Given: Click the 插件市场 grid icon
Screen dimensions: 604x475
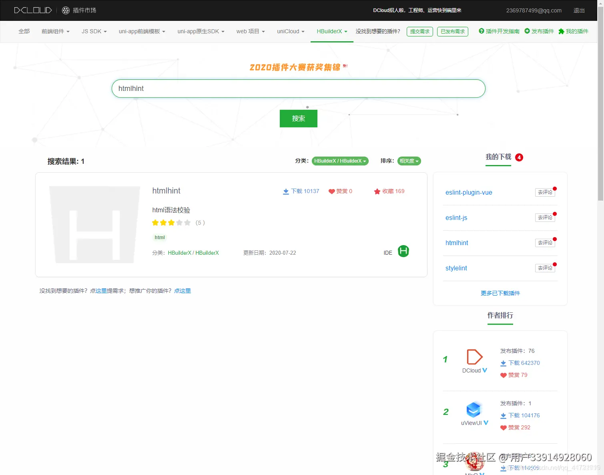Looking at the screenshot, I should pyautogui.click(x=65, y=10).
